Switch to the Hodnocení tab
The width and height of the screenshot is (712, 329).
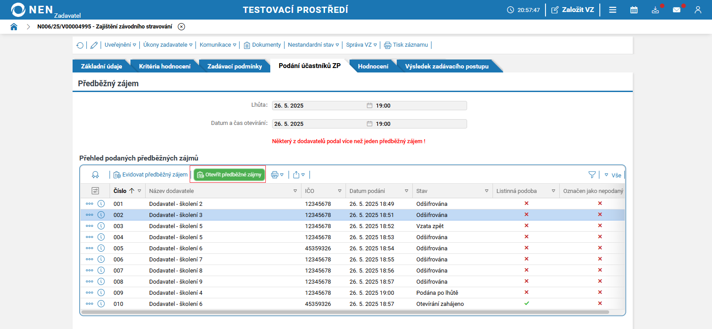click(373, 66)
